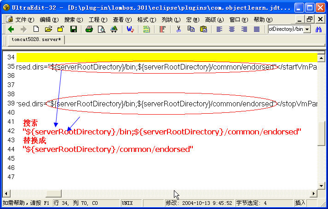Open the 搜索 (Search) menu
Viewport: 328px width, 209px height.
[x=73, y=19]
